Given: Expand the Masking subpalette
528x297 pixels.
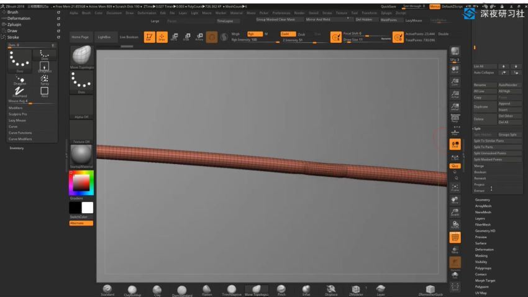Looking at the screenshot, I should click(x=481, y=255).
